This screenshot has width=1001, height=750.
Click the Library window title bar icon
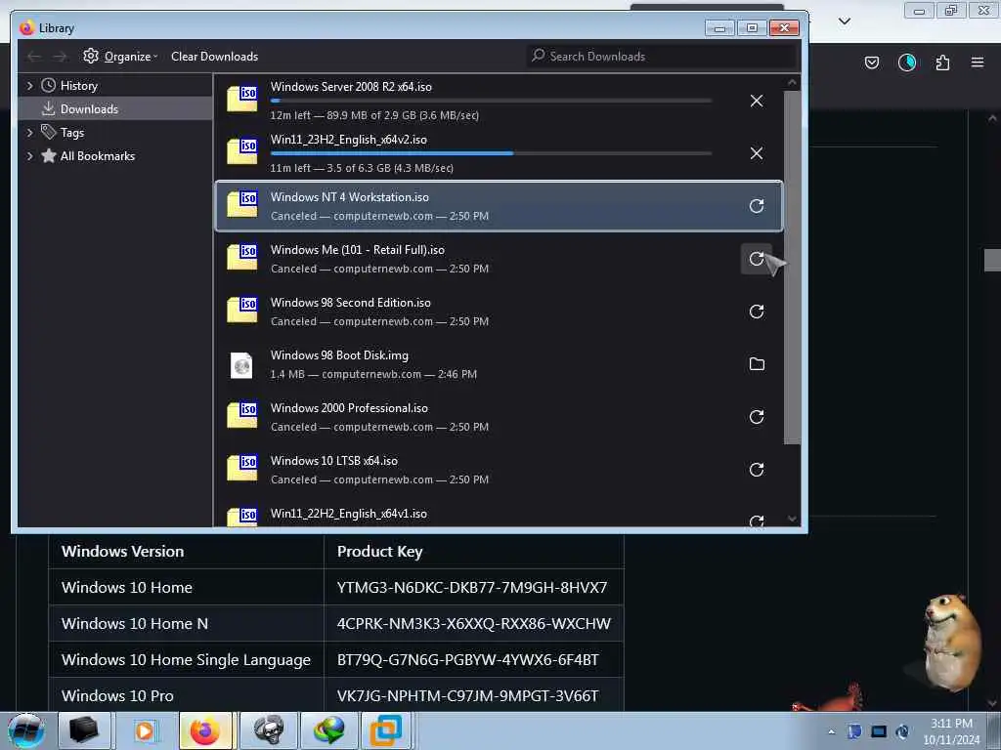26,28
